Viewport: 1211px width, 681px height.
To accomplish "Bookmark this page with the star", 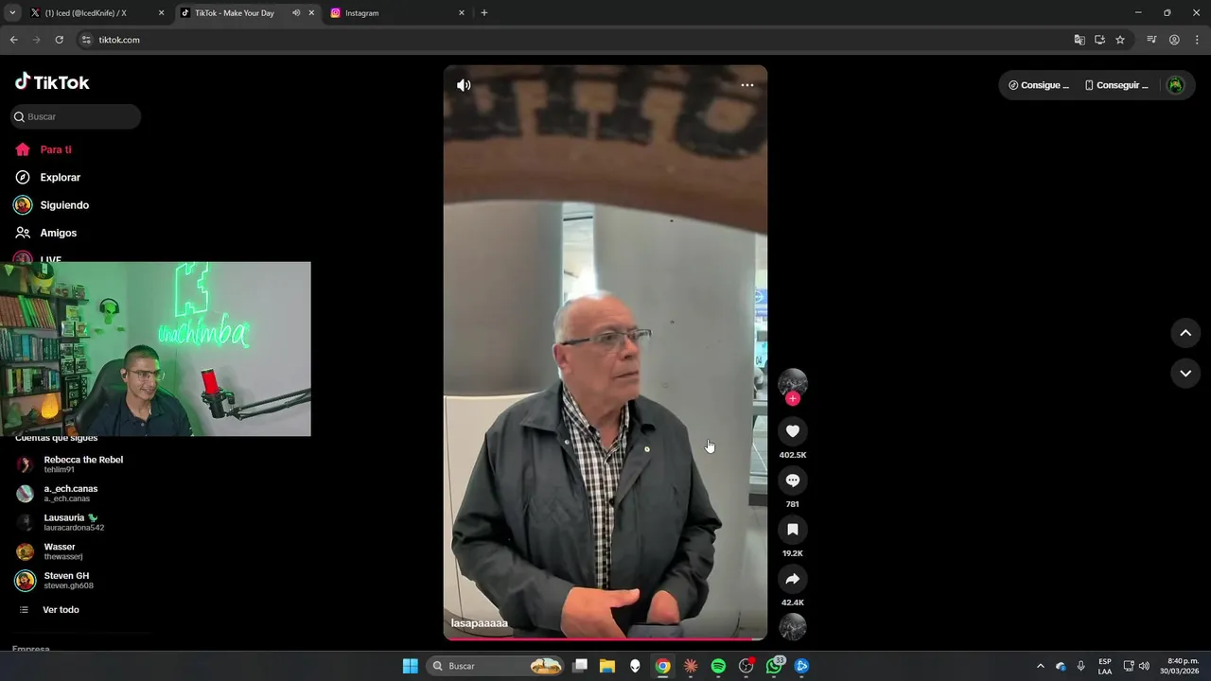I will [1120, 40].
